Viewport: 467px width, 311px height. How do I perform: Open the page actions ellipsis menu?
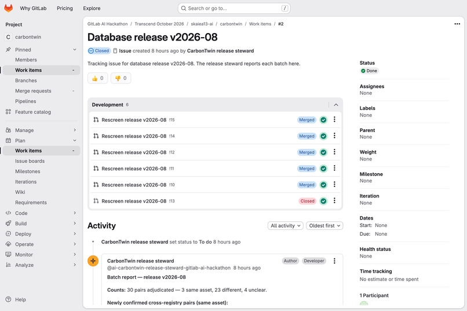457,24
